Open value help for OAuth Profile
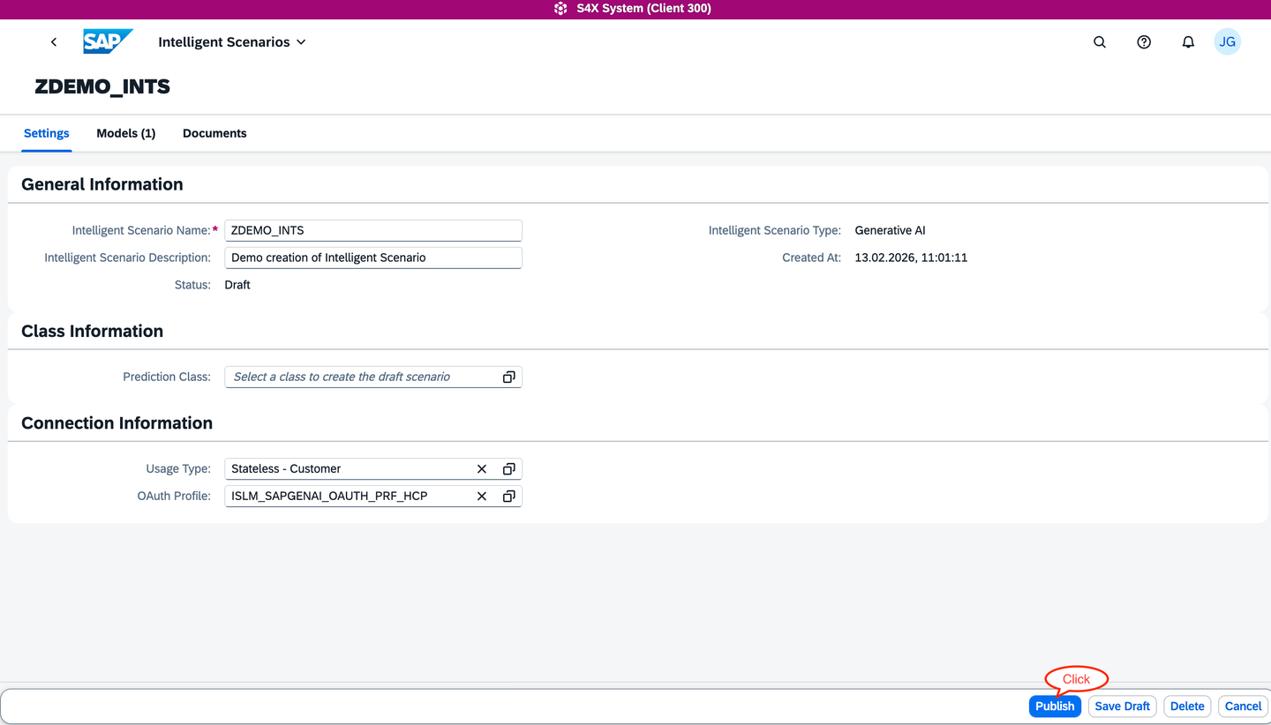The width and height of the screenshot is (1271, 725). coord(508,497)
